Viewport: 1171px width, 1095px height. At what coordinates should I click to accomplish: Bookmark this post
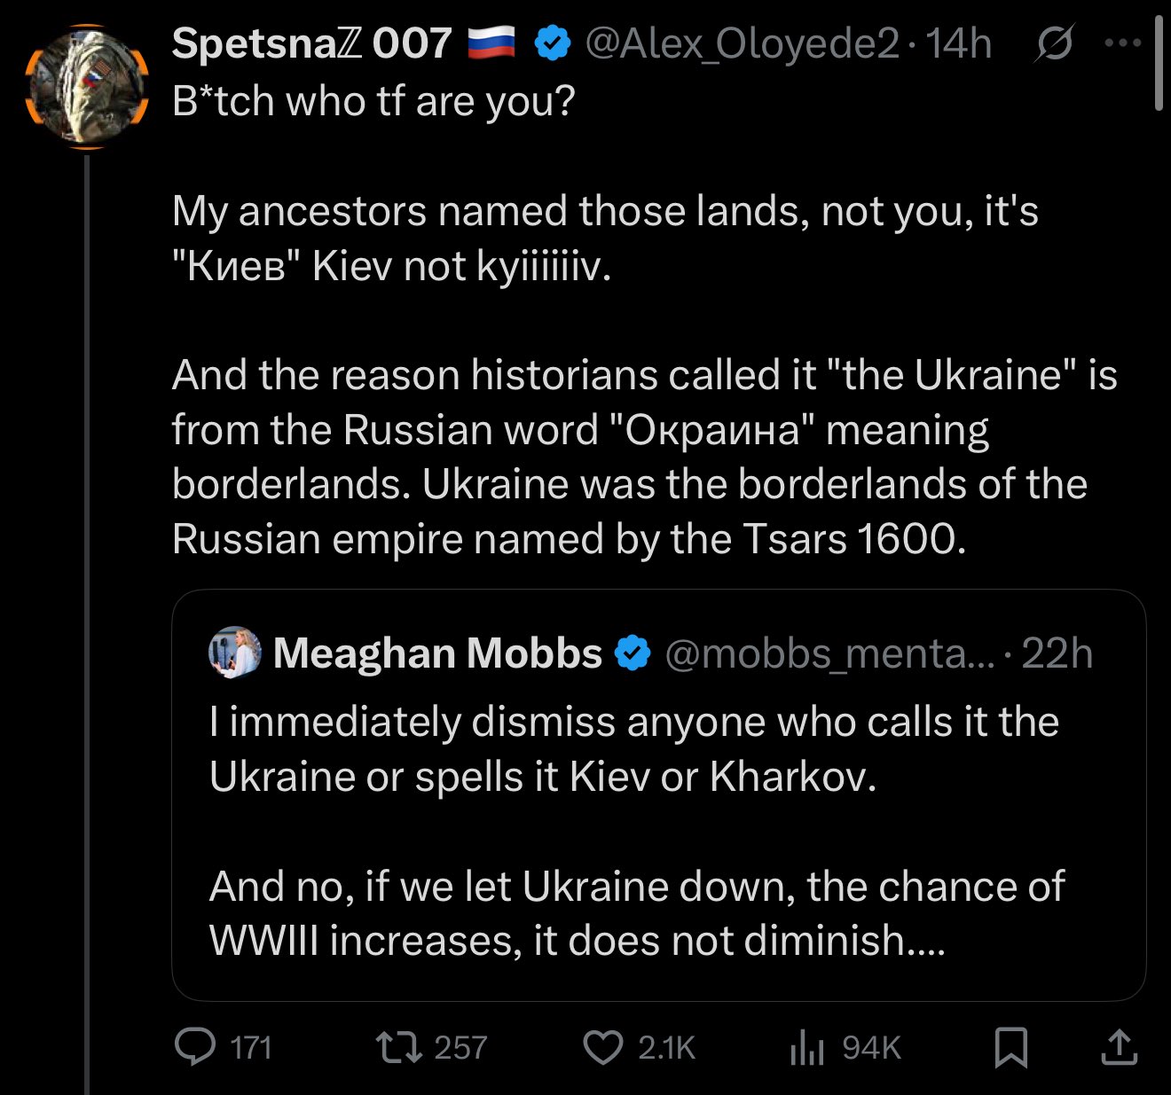point(1011,1047)
